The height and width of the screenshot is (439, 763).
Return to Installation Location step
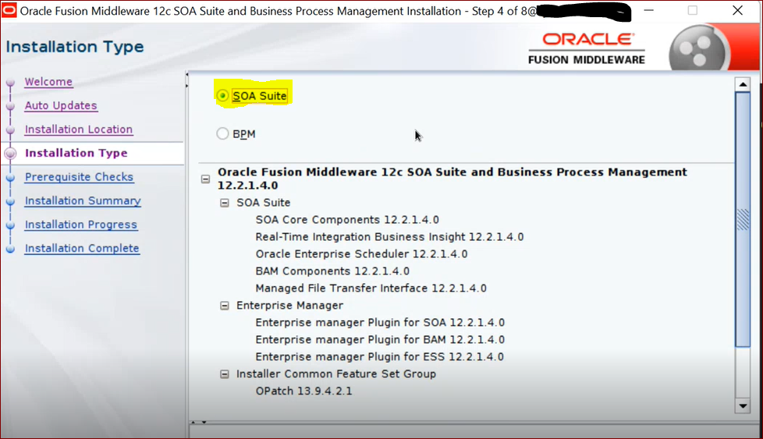pos(79,129)
